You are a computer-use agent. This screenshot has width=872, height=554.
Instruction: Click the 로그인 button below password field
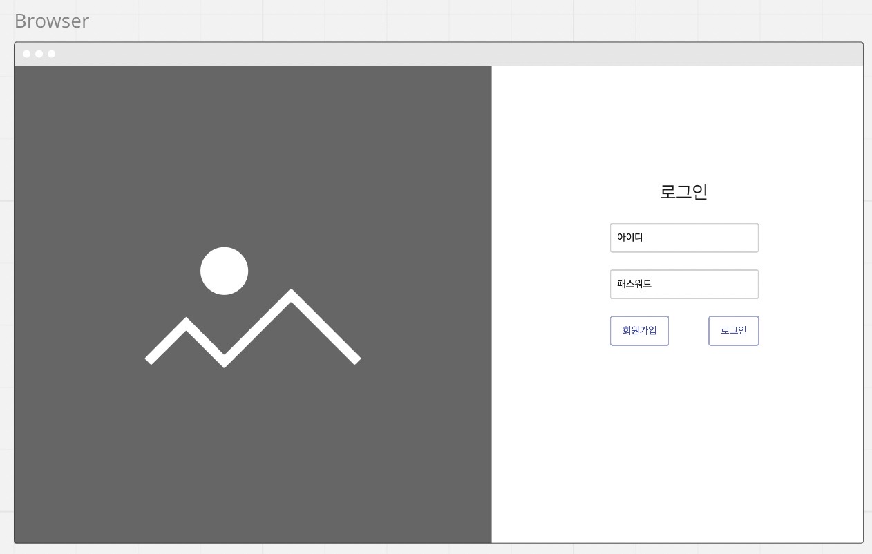pos(733,331)
